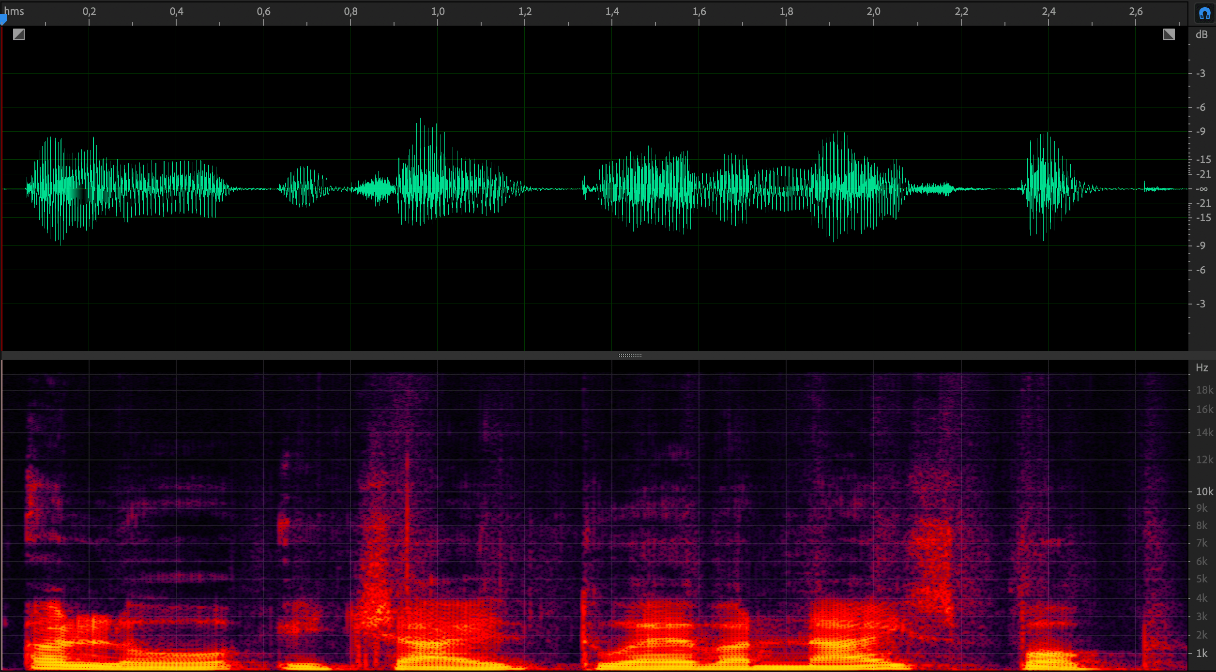This screenshot has width=1216, height=672.
Task: Click the 0,2 mark on the time ruler
Action: (x=89, y=11)
